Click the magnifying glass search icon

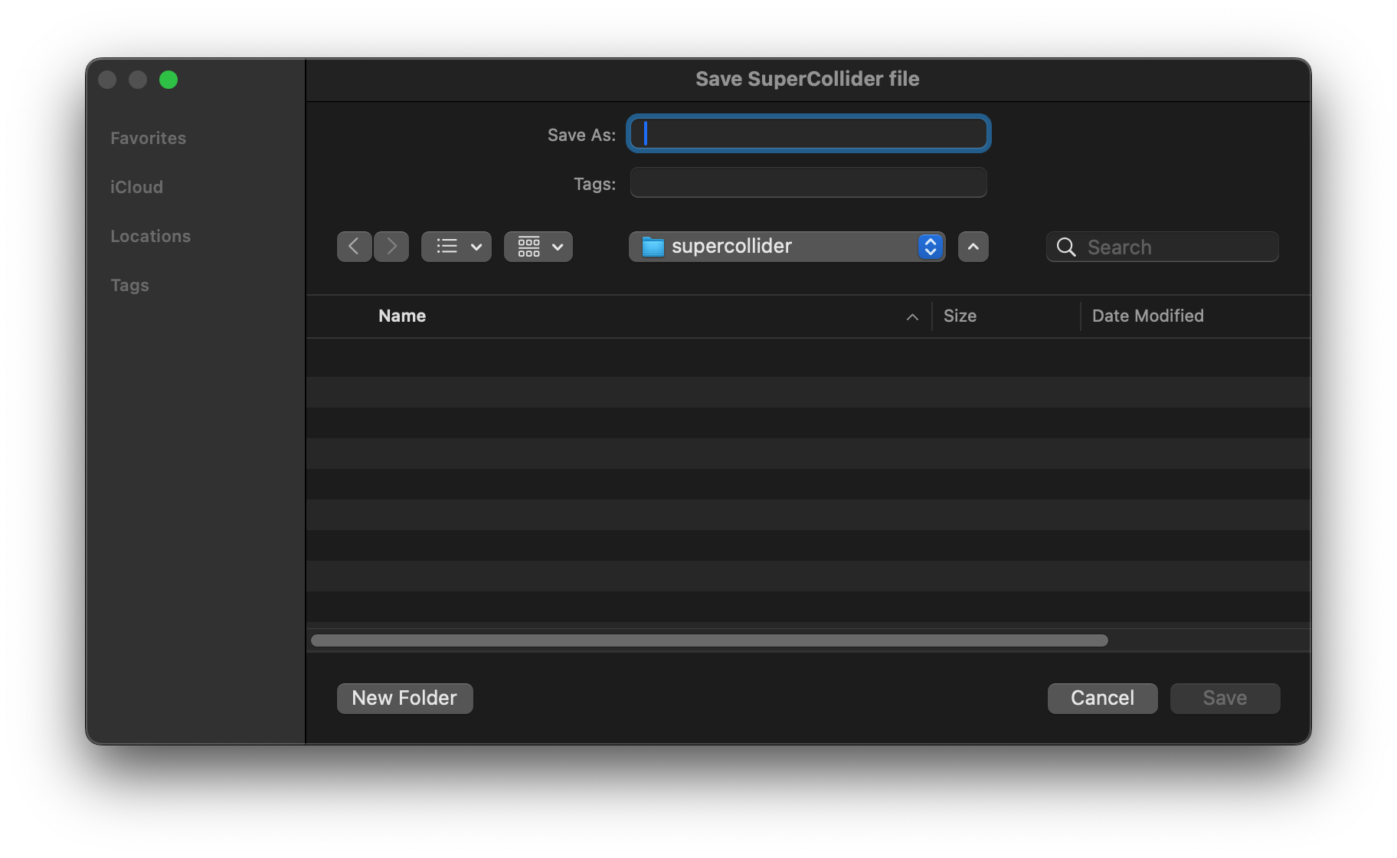[1066, 247]
